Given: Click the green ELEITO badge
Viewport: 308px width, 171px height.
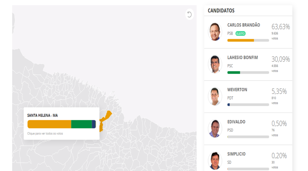Looking at the screenshot, I should [x=240, y=34].
